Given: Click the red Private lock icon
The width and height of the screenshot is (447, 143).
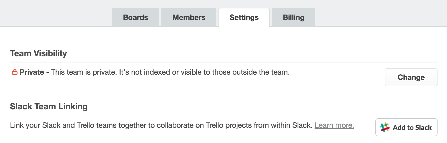Looking at the screenshot, I should pyautogui.click(x=15, y=72).
